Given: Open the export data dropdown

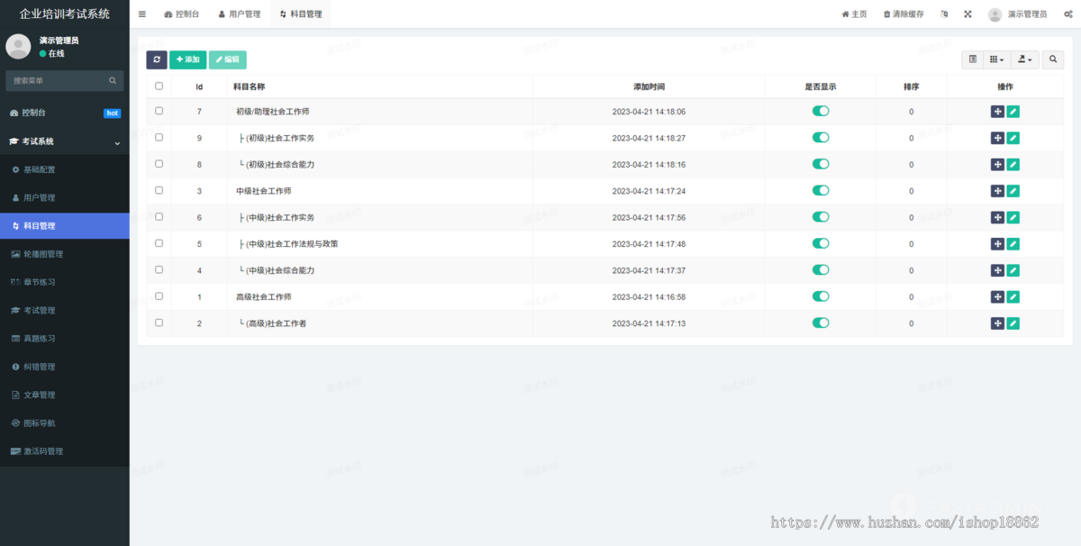Looking at the screenshot, I should tap(1025, 59).
